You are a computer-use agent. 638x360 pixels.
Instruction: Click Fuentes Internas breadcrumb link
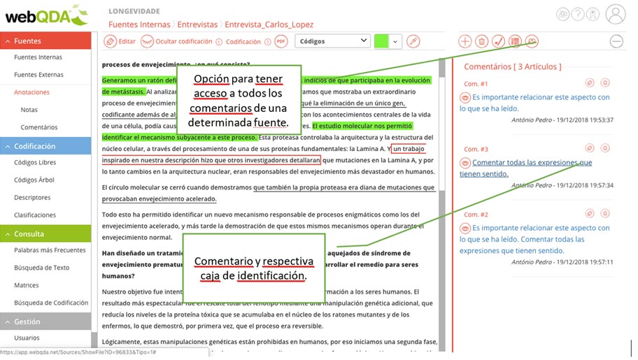139,24
